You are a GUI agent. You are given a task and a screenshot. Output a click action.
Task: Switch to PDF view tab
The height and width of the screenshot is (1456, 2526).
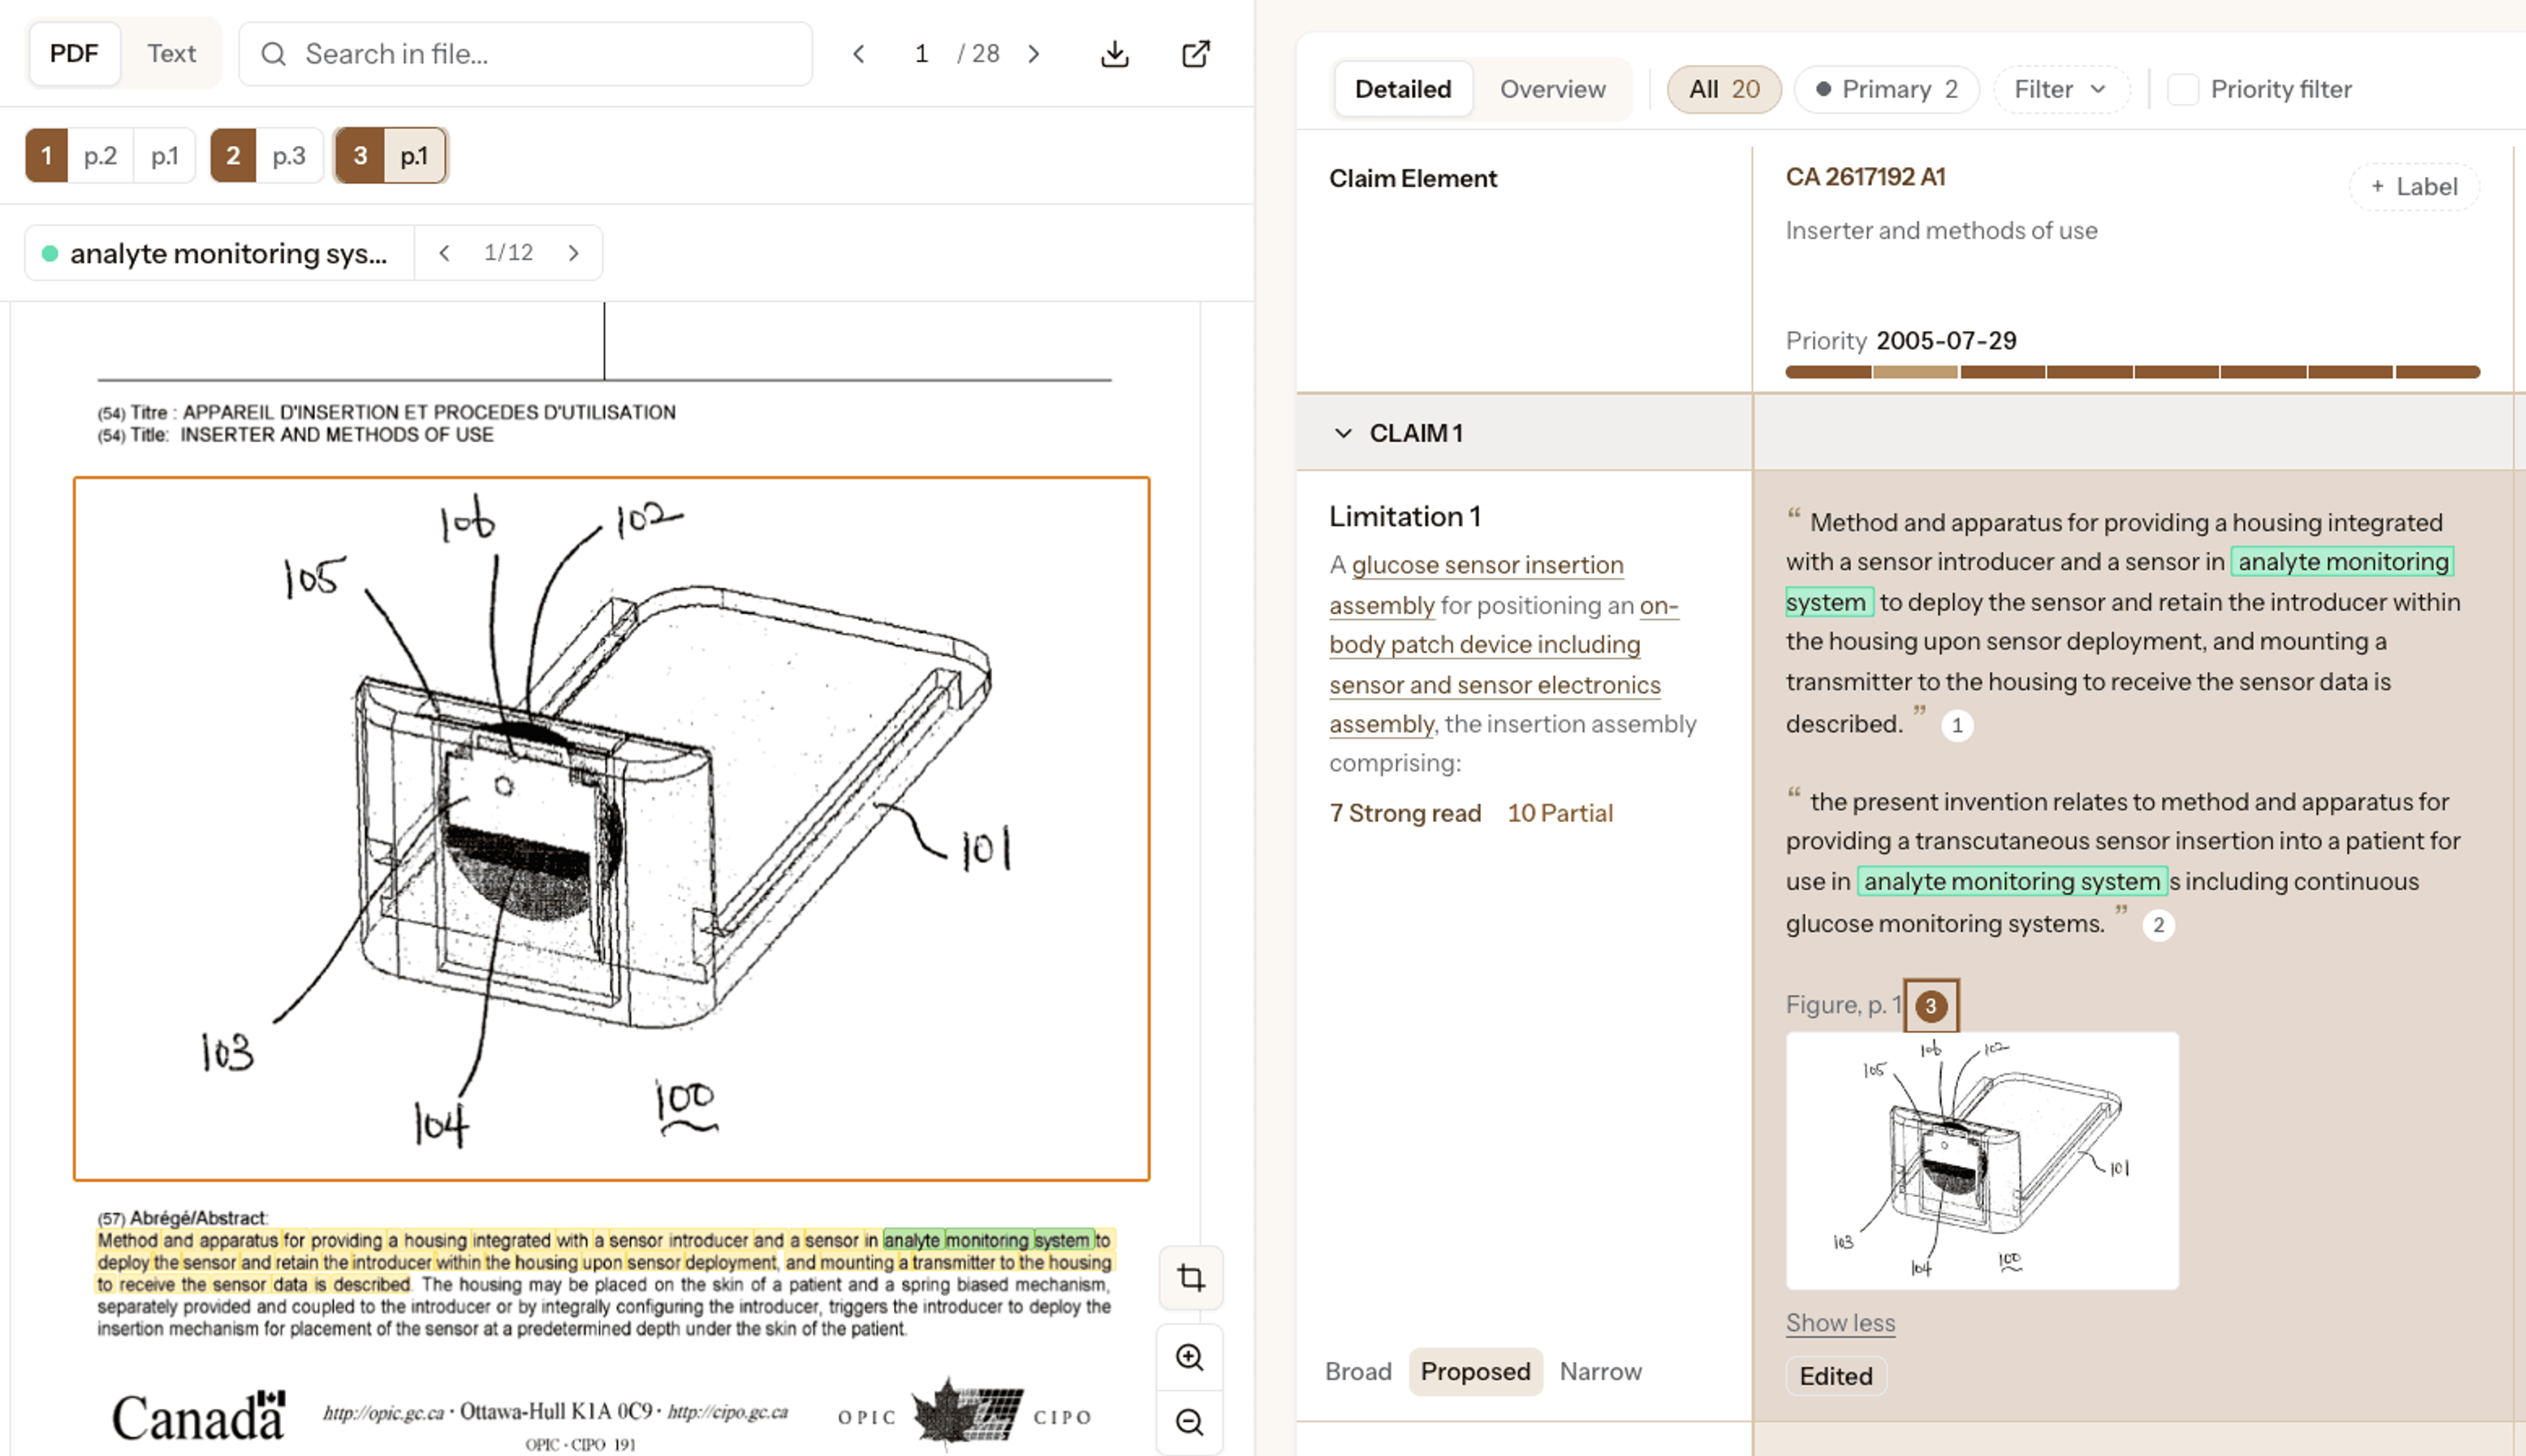point(74,54)
